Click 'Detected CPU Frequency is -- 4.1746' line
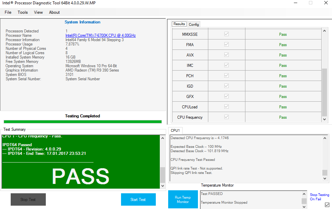 tap(200, 138)
